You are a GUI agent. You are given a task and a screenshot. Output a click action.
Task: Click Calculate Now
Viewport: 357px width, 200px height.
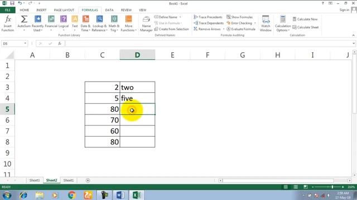(305, 19)
